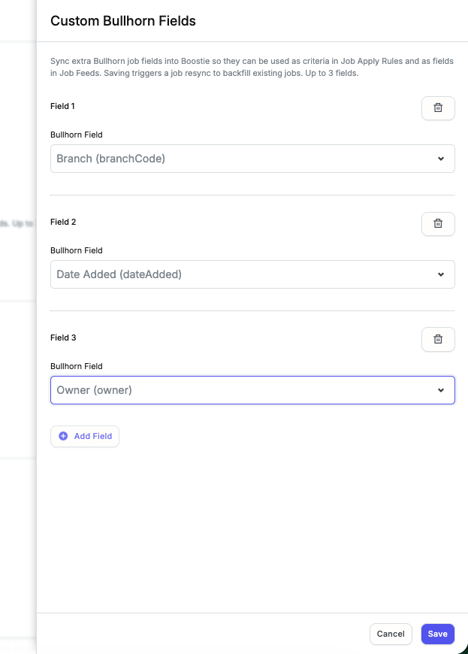468x654 pixels.
Task: Click the trash icon for Field 3
Action: (x=438, y=340)
